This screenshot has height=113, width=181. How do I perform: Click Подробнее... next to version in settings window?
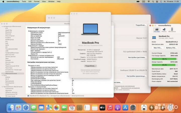point(141,25)
